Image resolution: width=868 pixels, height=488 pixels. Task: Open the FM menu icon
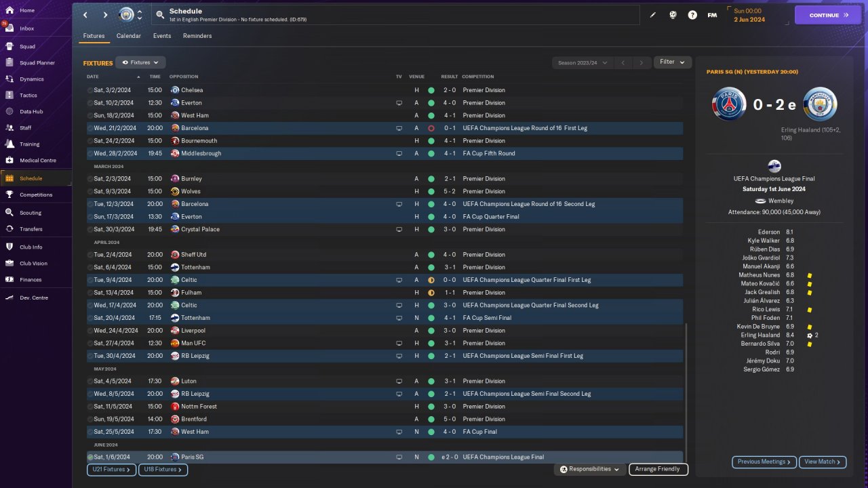[712, 15]
